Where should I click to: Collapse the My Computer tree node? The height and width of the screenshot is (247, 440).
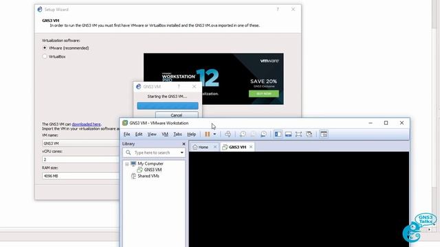click(x=126, y=164)
